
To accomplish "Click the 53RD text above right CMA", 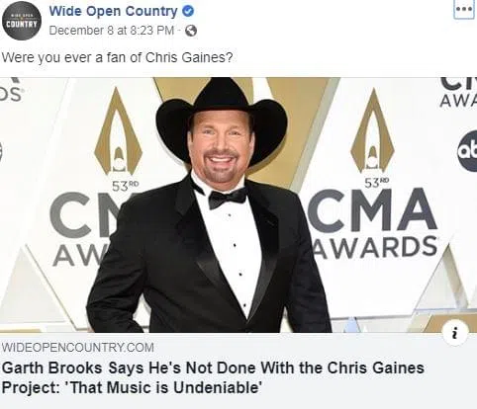I will (x=377, y=183).
